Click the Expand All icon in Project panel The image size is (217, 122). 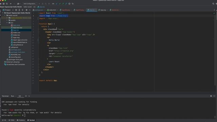click(x=19, y=10)
